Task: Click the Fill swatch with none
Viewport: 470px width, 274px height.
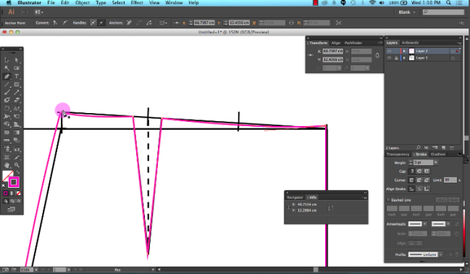Action: tap(7, 176)
